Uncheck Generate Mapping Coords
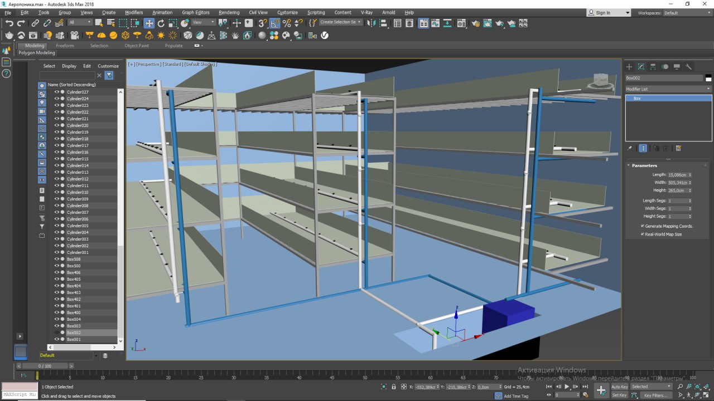 click(x=643, y=226)
